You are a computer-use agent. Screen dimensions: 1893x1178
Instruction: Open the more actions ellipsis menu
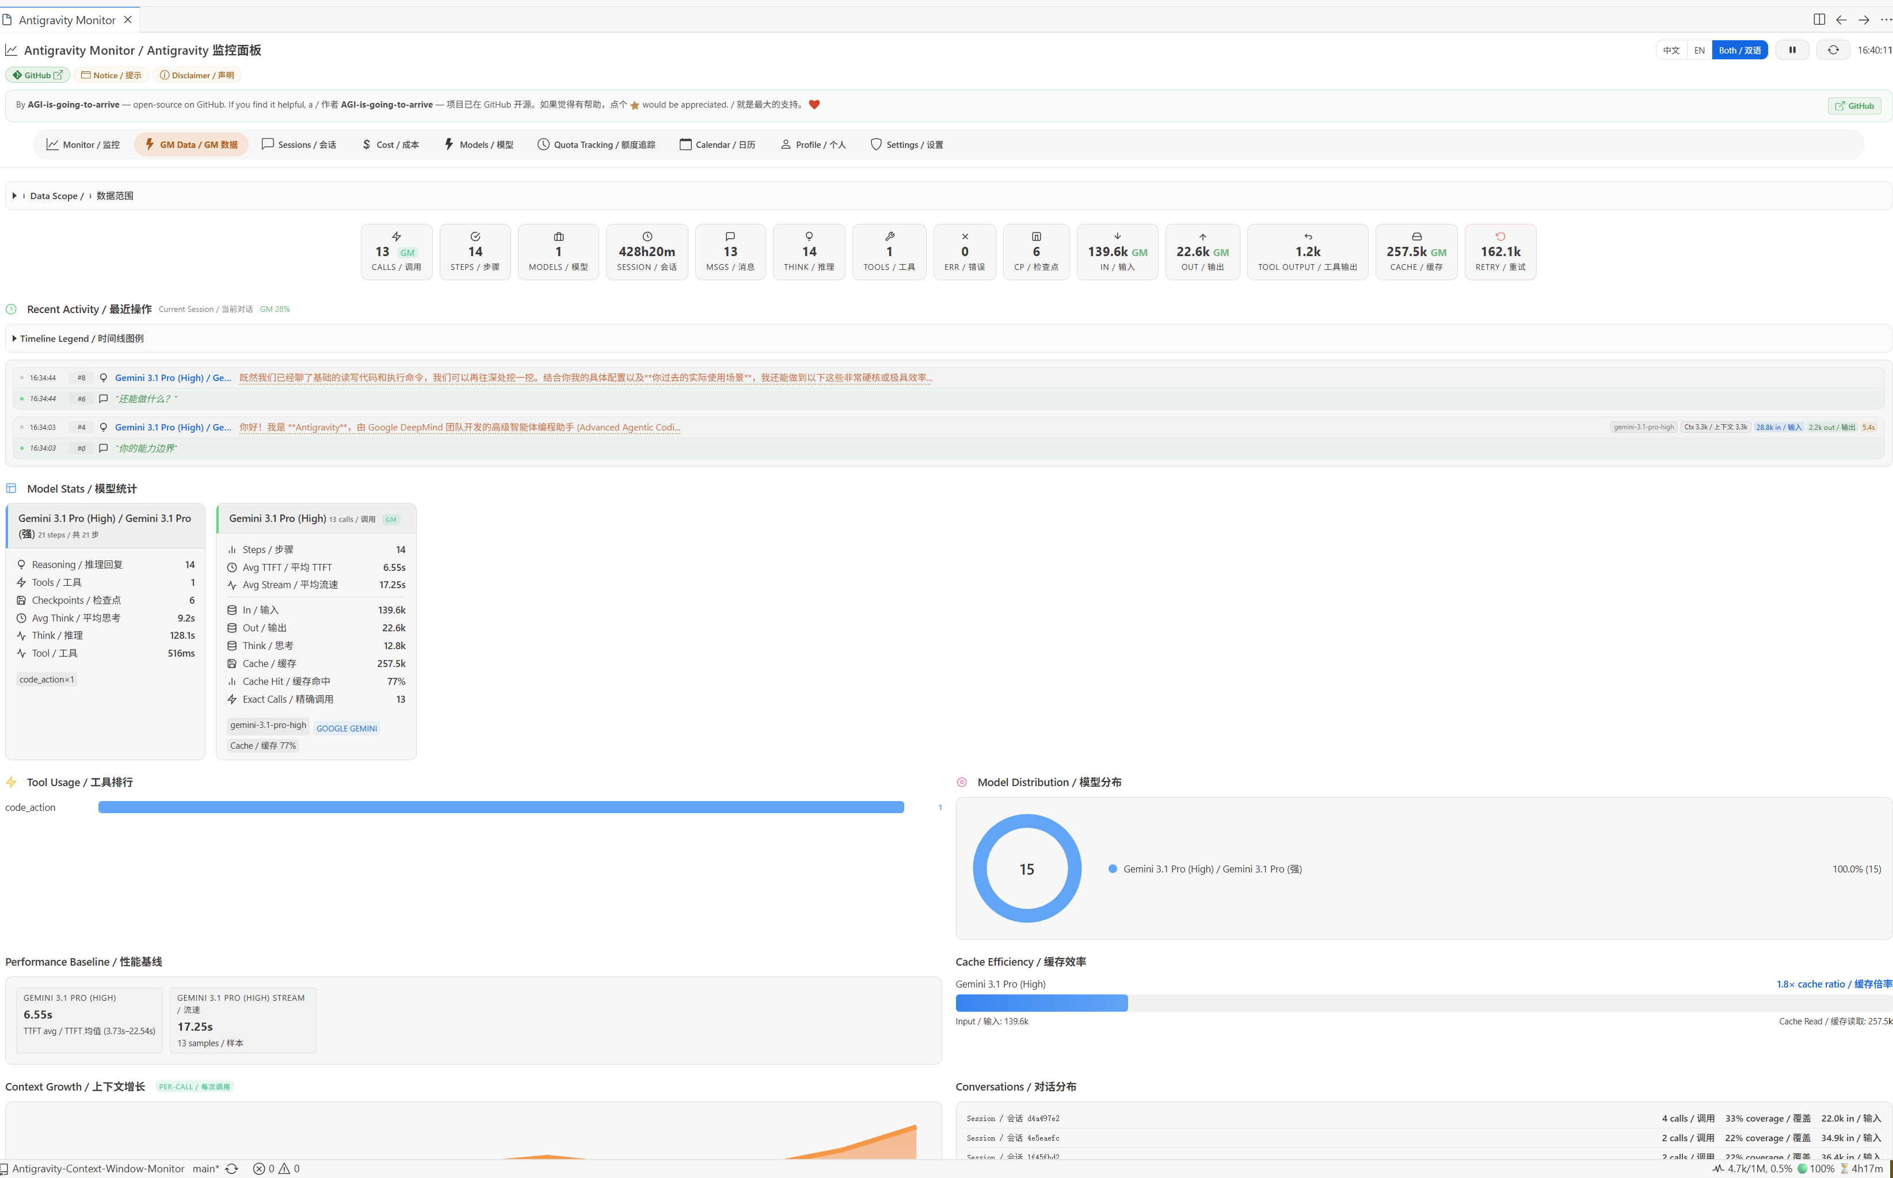click(1885, 20)
